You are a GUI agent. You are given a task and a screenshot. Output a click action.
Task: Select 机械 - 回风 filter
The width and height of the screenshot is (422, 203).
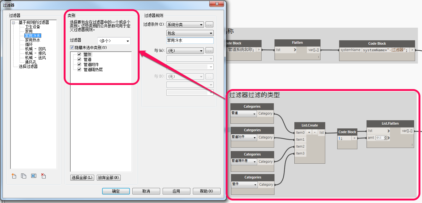pyautogui.click(x=35, y=49)
